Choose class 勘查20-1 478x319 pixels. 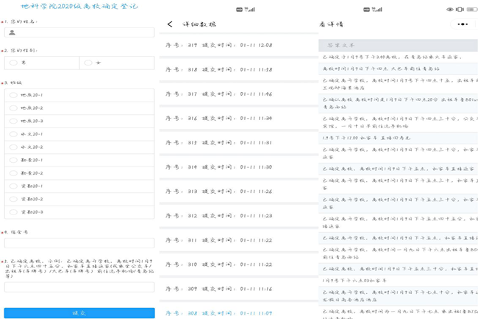pyautogui.click(x=79, y=160)
